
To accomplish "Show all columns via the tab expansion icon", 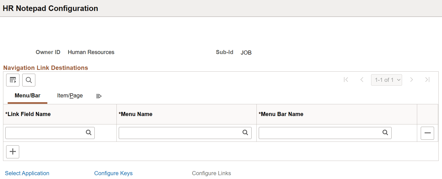I will (99, 96).
